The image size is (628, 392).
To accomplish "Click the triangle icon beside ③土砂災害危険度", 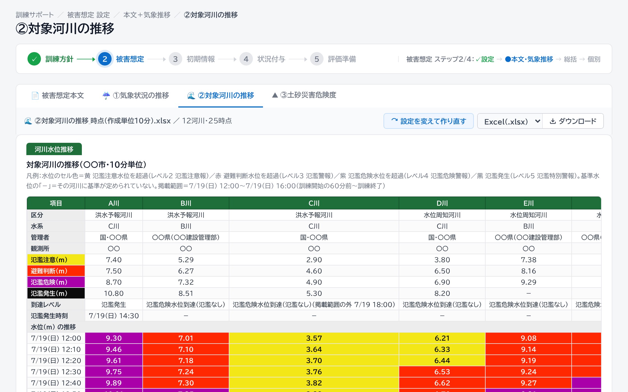I will pos(275,95).
